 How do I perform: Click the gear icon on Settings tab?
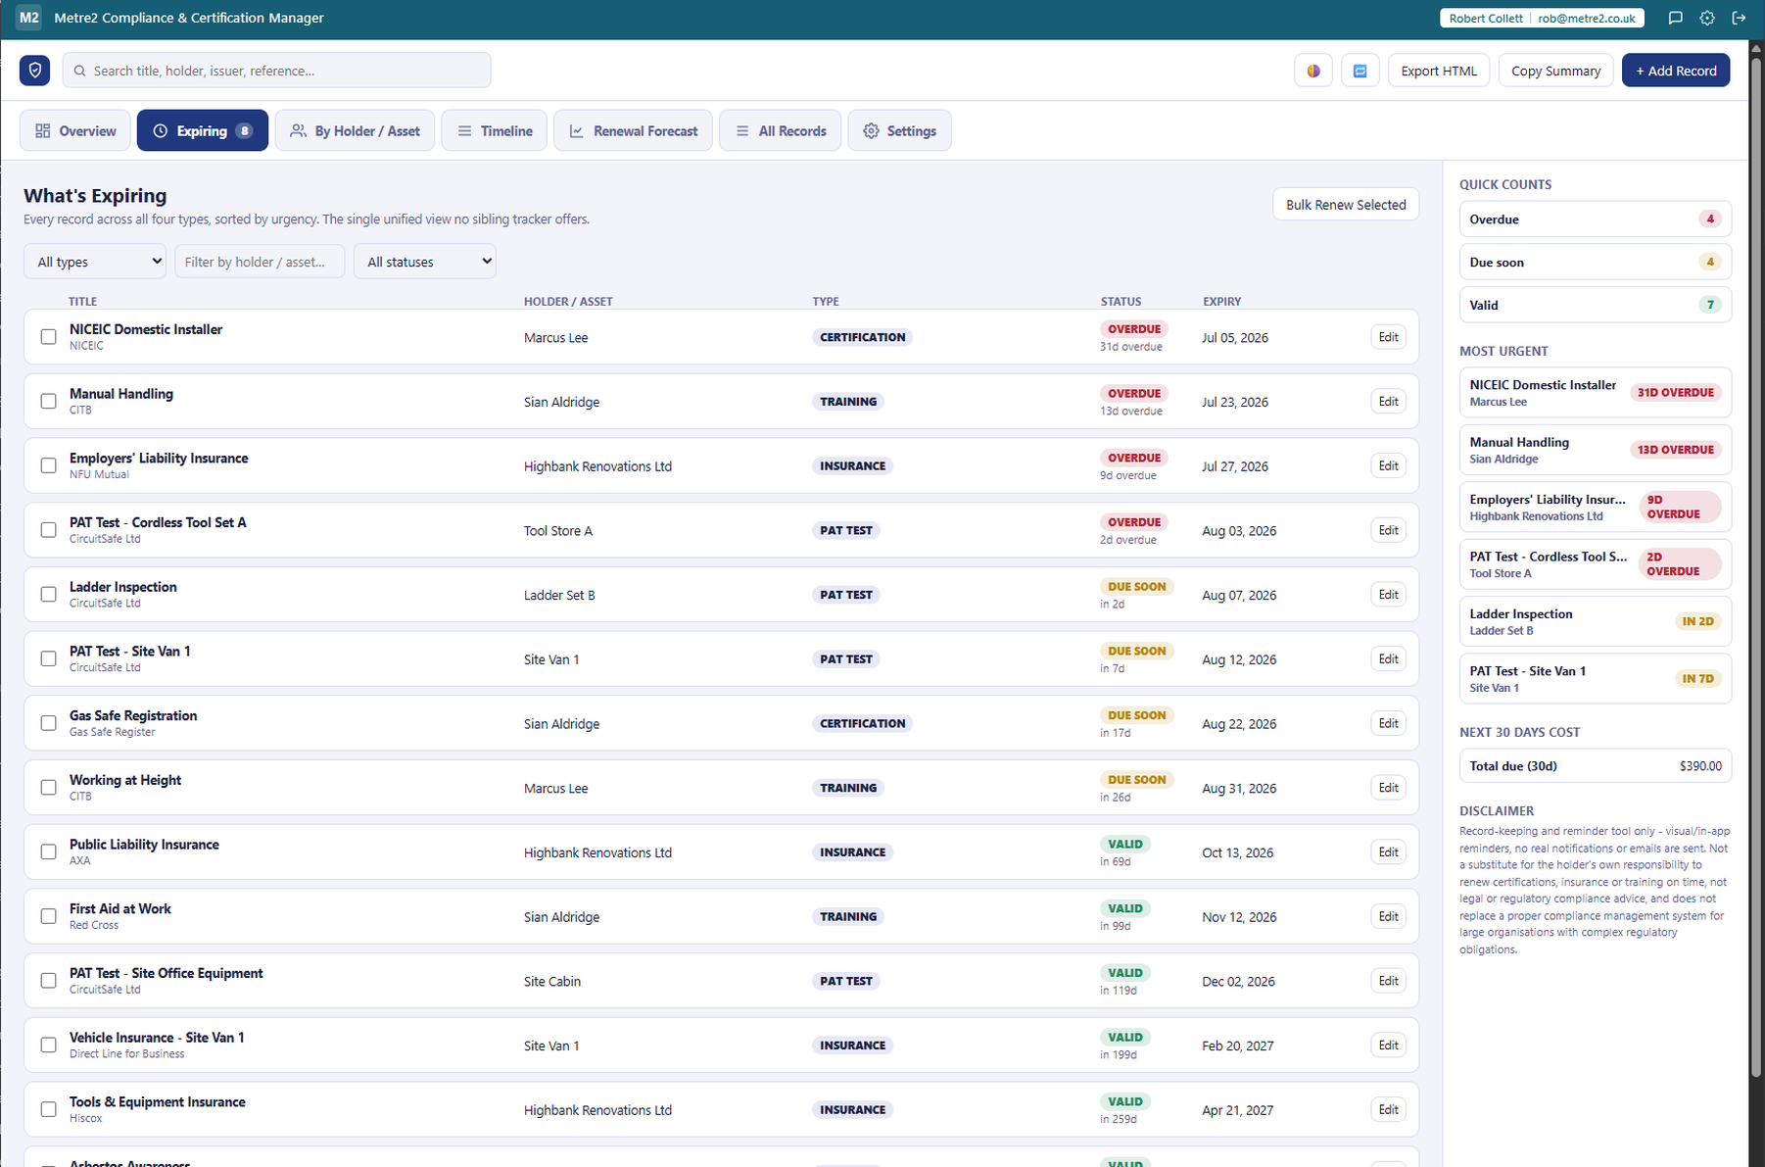(x=871, y=130)
